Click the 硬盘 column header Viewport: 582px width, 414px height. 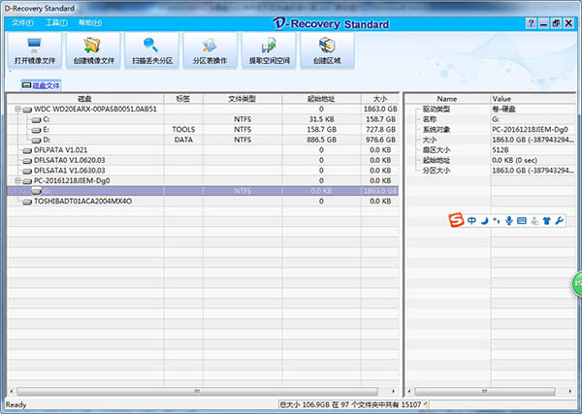pyautogui.click(x=85, y=99)
